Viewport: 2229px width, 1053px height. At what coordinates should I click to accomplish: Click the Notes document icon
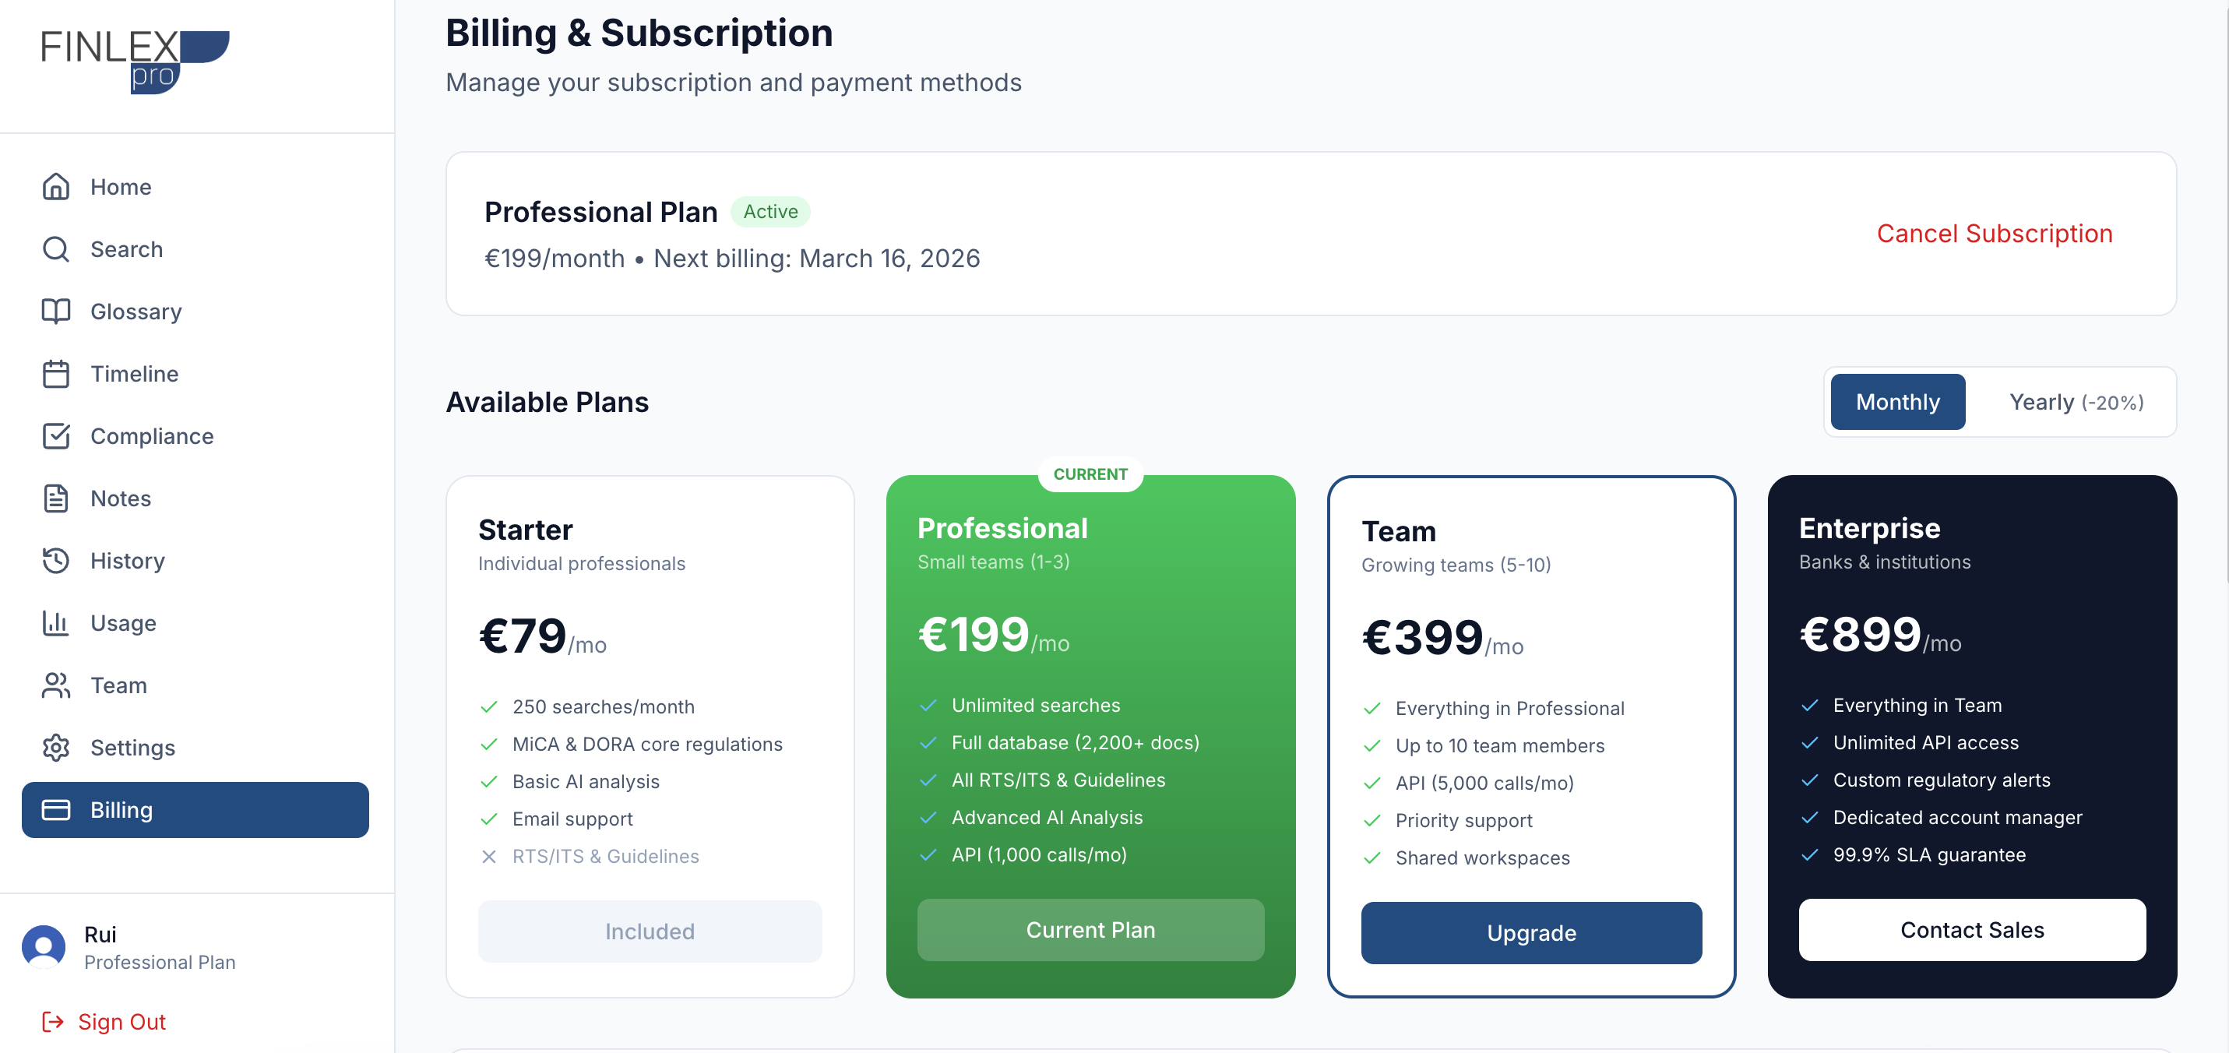[x=56, y=498]
